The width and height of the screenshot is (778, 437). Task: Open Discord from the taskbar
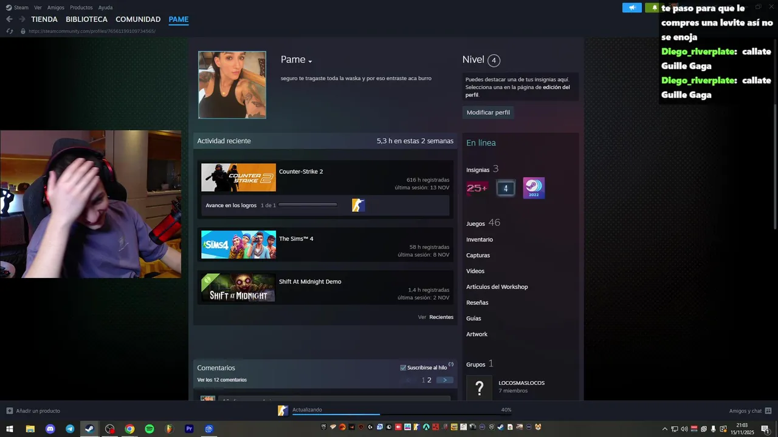pyautogui.click(x=50, y=429)
